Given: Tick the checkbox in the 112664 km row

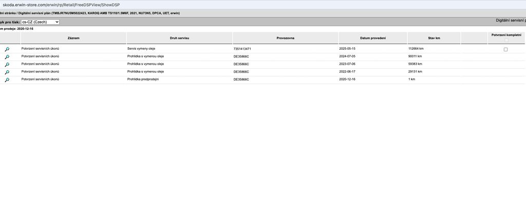Looking at the screenshot, I should click(x=505, y=49).
